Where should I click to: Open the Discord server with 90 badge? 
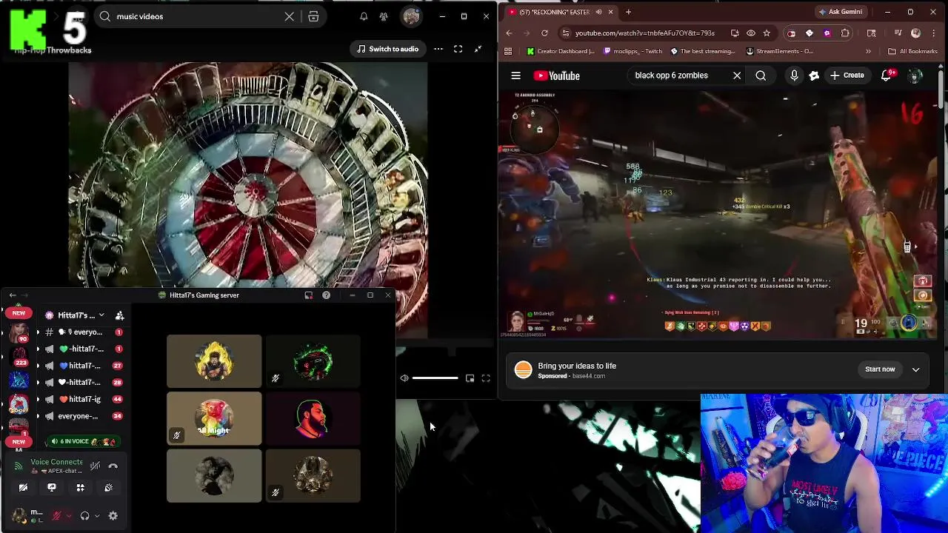tap(19, 333)
